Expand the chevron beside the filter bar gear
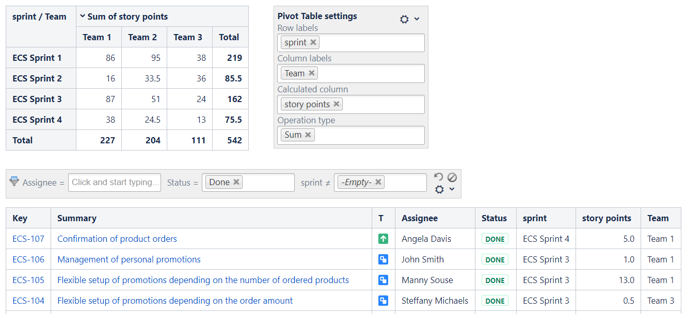Viewport: 686px width, 314px height. [x=452, y=190]
